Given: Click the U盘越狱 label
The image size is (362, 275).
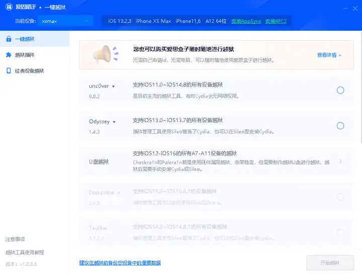Looking at the screenshot, I should pos(99,162).
